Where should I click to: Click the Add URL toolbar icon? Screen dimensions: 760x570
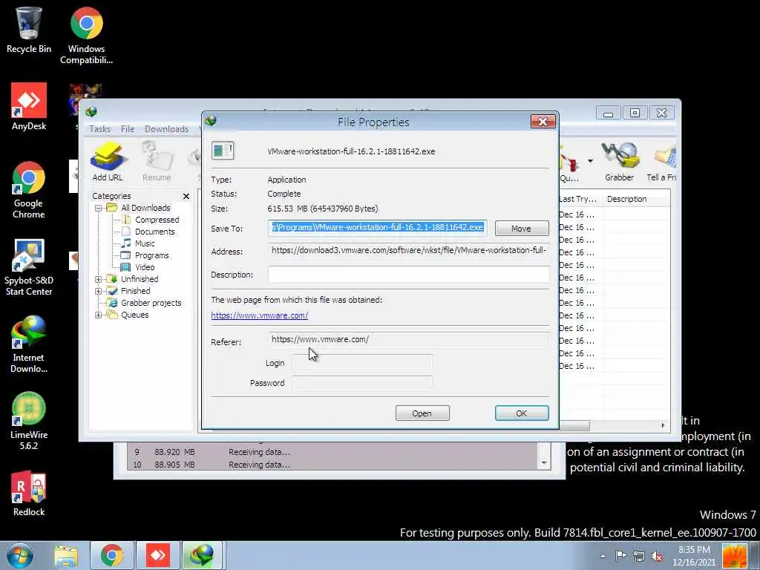[108, 162]
